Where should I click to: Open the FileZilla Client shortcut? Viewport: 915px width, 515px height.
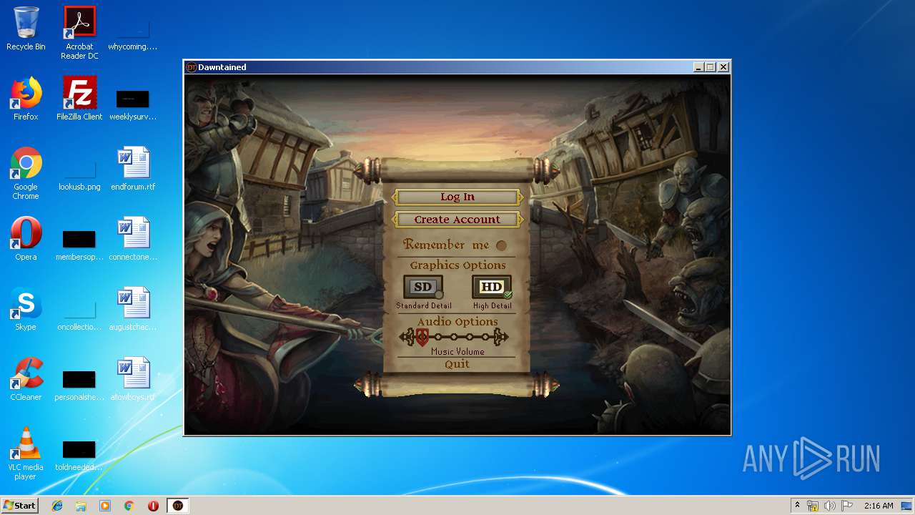point(79,99)
